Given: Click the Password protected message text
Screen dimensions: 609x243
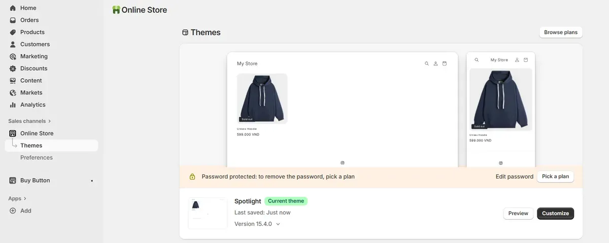Looking at the screenshot, I should coord(278,177).
